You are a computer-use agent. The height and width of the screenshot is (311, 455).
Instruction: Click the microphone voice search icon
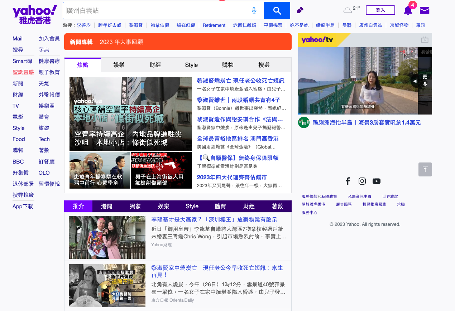coord(254,10)
